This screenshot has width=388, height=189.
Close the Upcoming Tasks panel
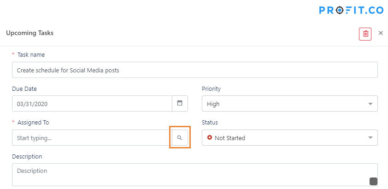(x=381, y=33)
